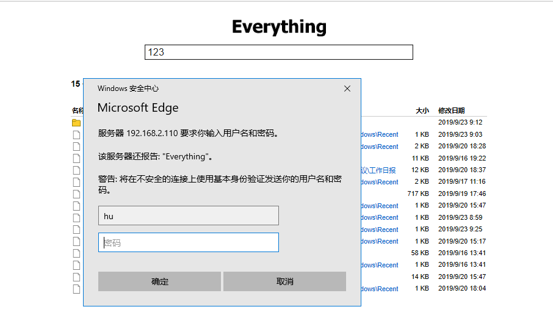Click the file icon in the 58 KB row

[x=76, y=253]
